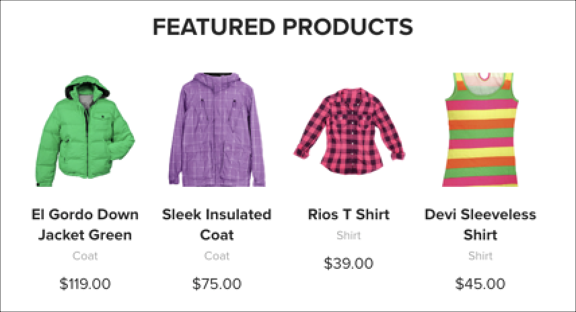The image size is (576, 312).
Task: Click the El Gordo Down Jacket Green title
Action: click(x=85, y=225)
